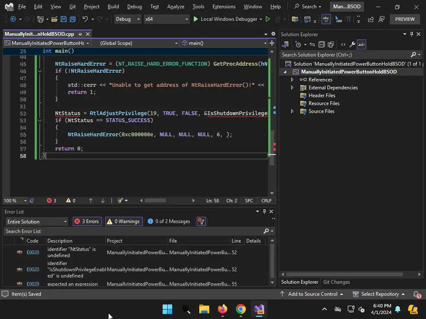The image size is (426, 319).
Task: Expand the External Dependencies node
Action: (x=292, y=88)
